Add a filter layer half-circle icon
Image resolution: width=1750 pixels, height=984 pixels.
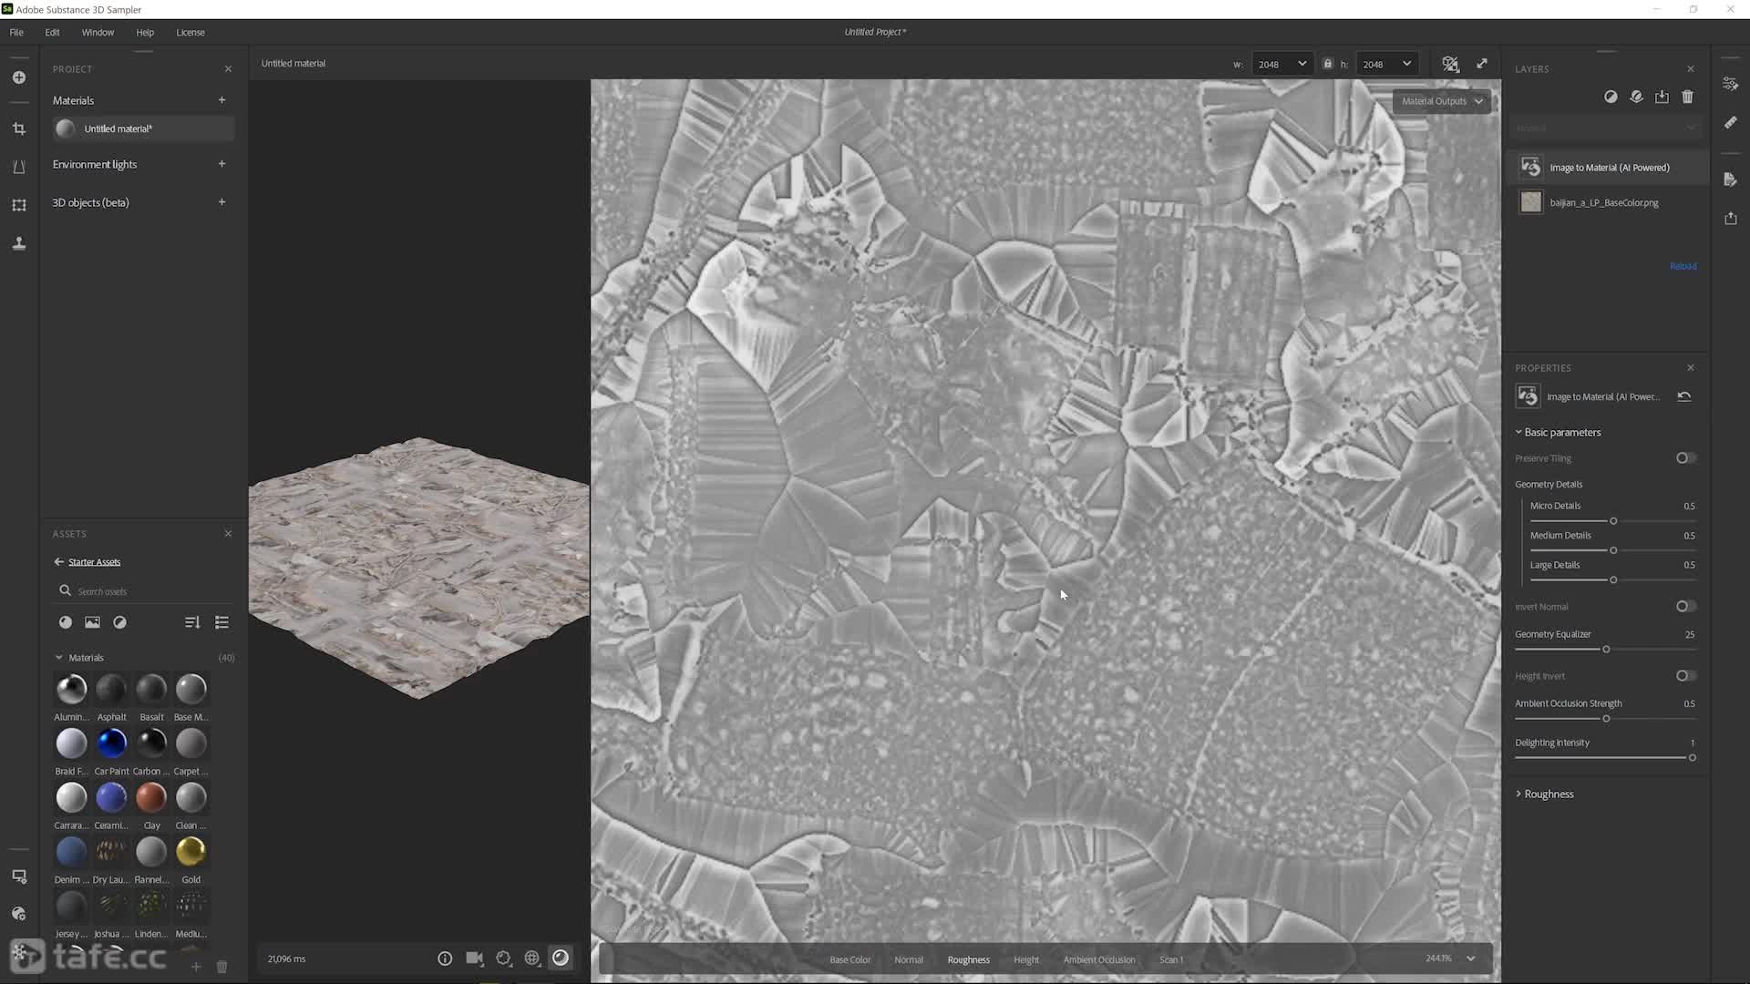[1611, 97]
